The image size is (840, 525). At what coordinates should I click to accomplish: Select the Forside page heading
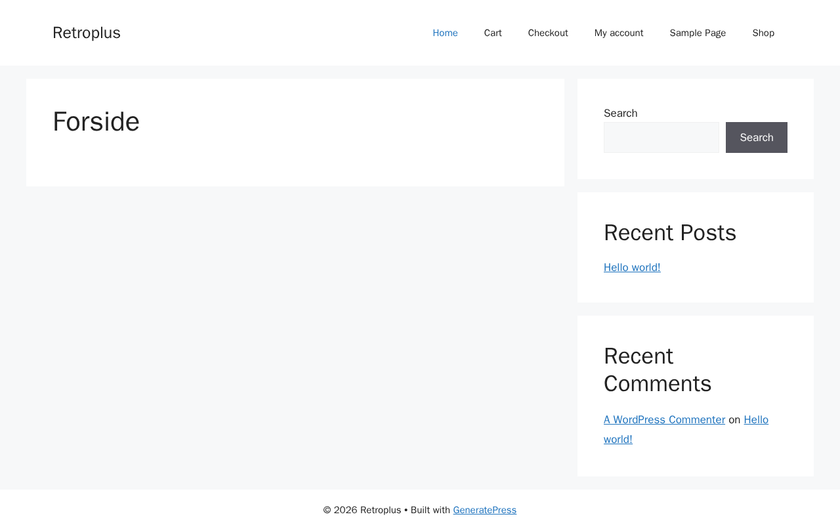(96, 122)
